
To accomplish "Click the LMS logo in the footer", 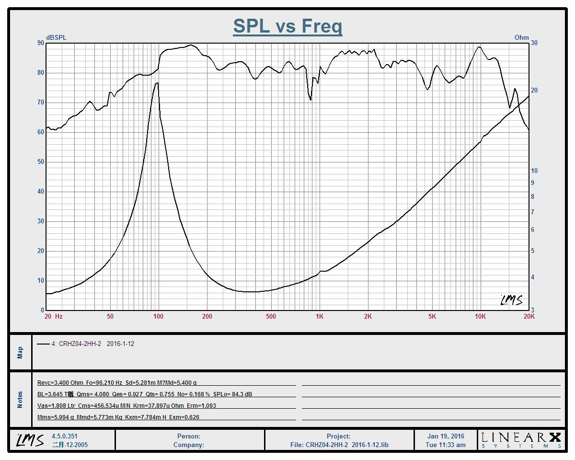I will pyautogui.click(x=30, y=440).
